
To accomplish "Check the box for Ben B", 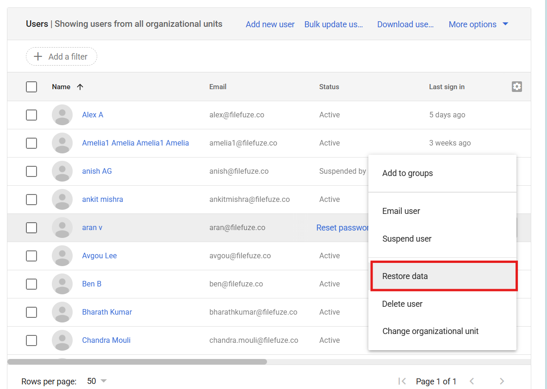I will coord(31,284).
